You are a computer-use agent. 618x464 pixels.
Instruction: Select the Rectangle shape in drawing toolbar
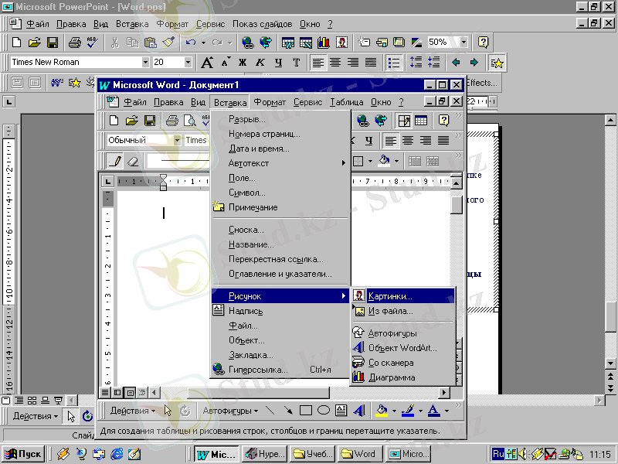(x=306, y=411)
